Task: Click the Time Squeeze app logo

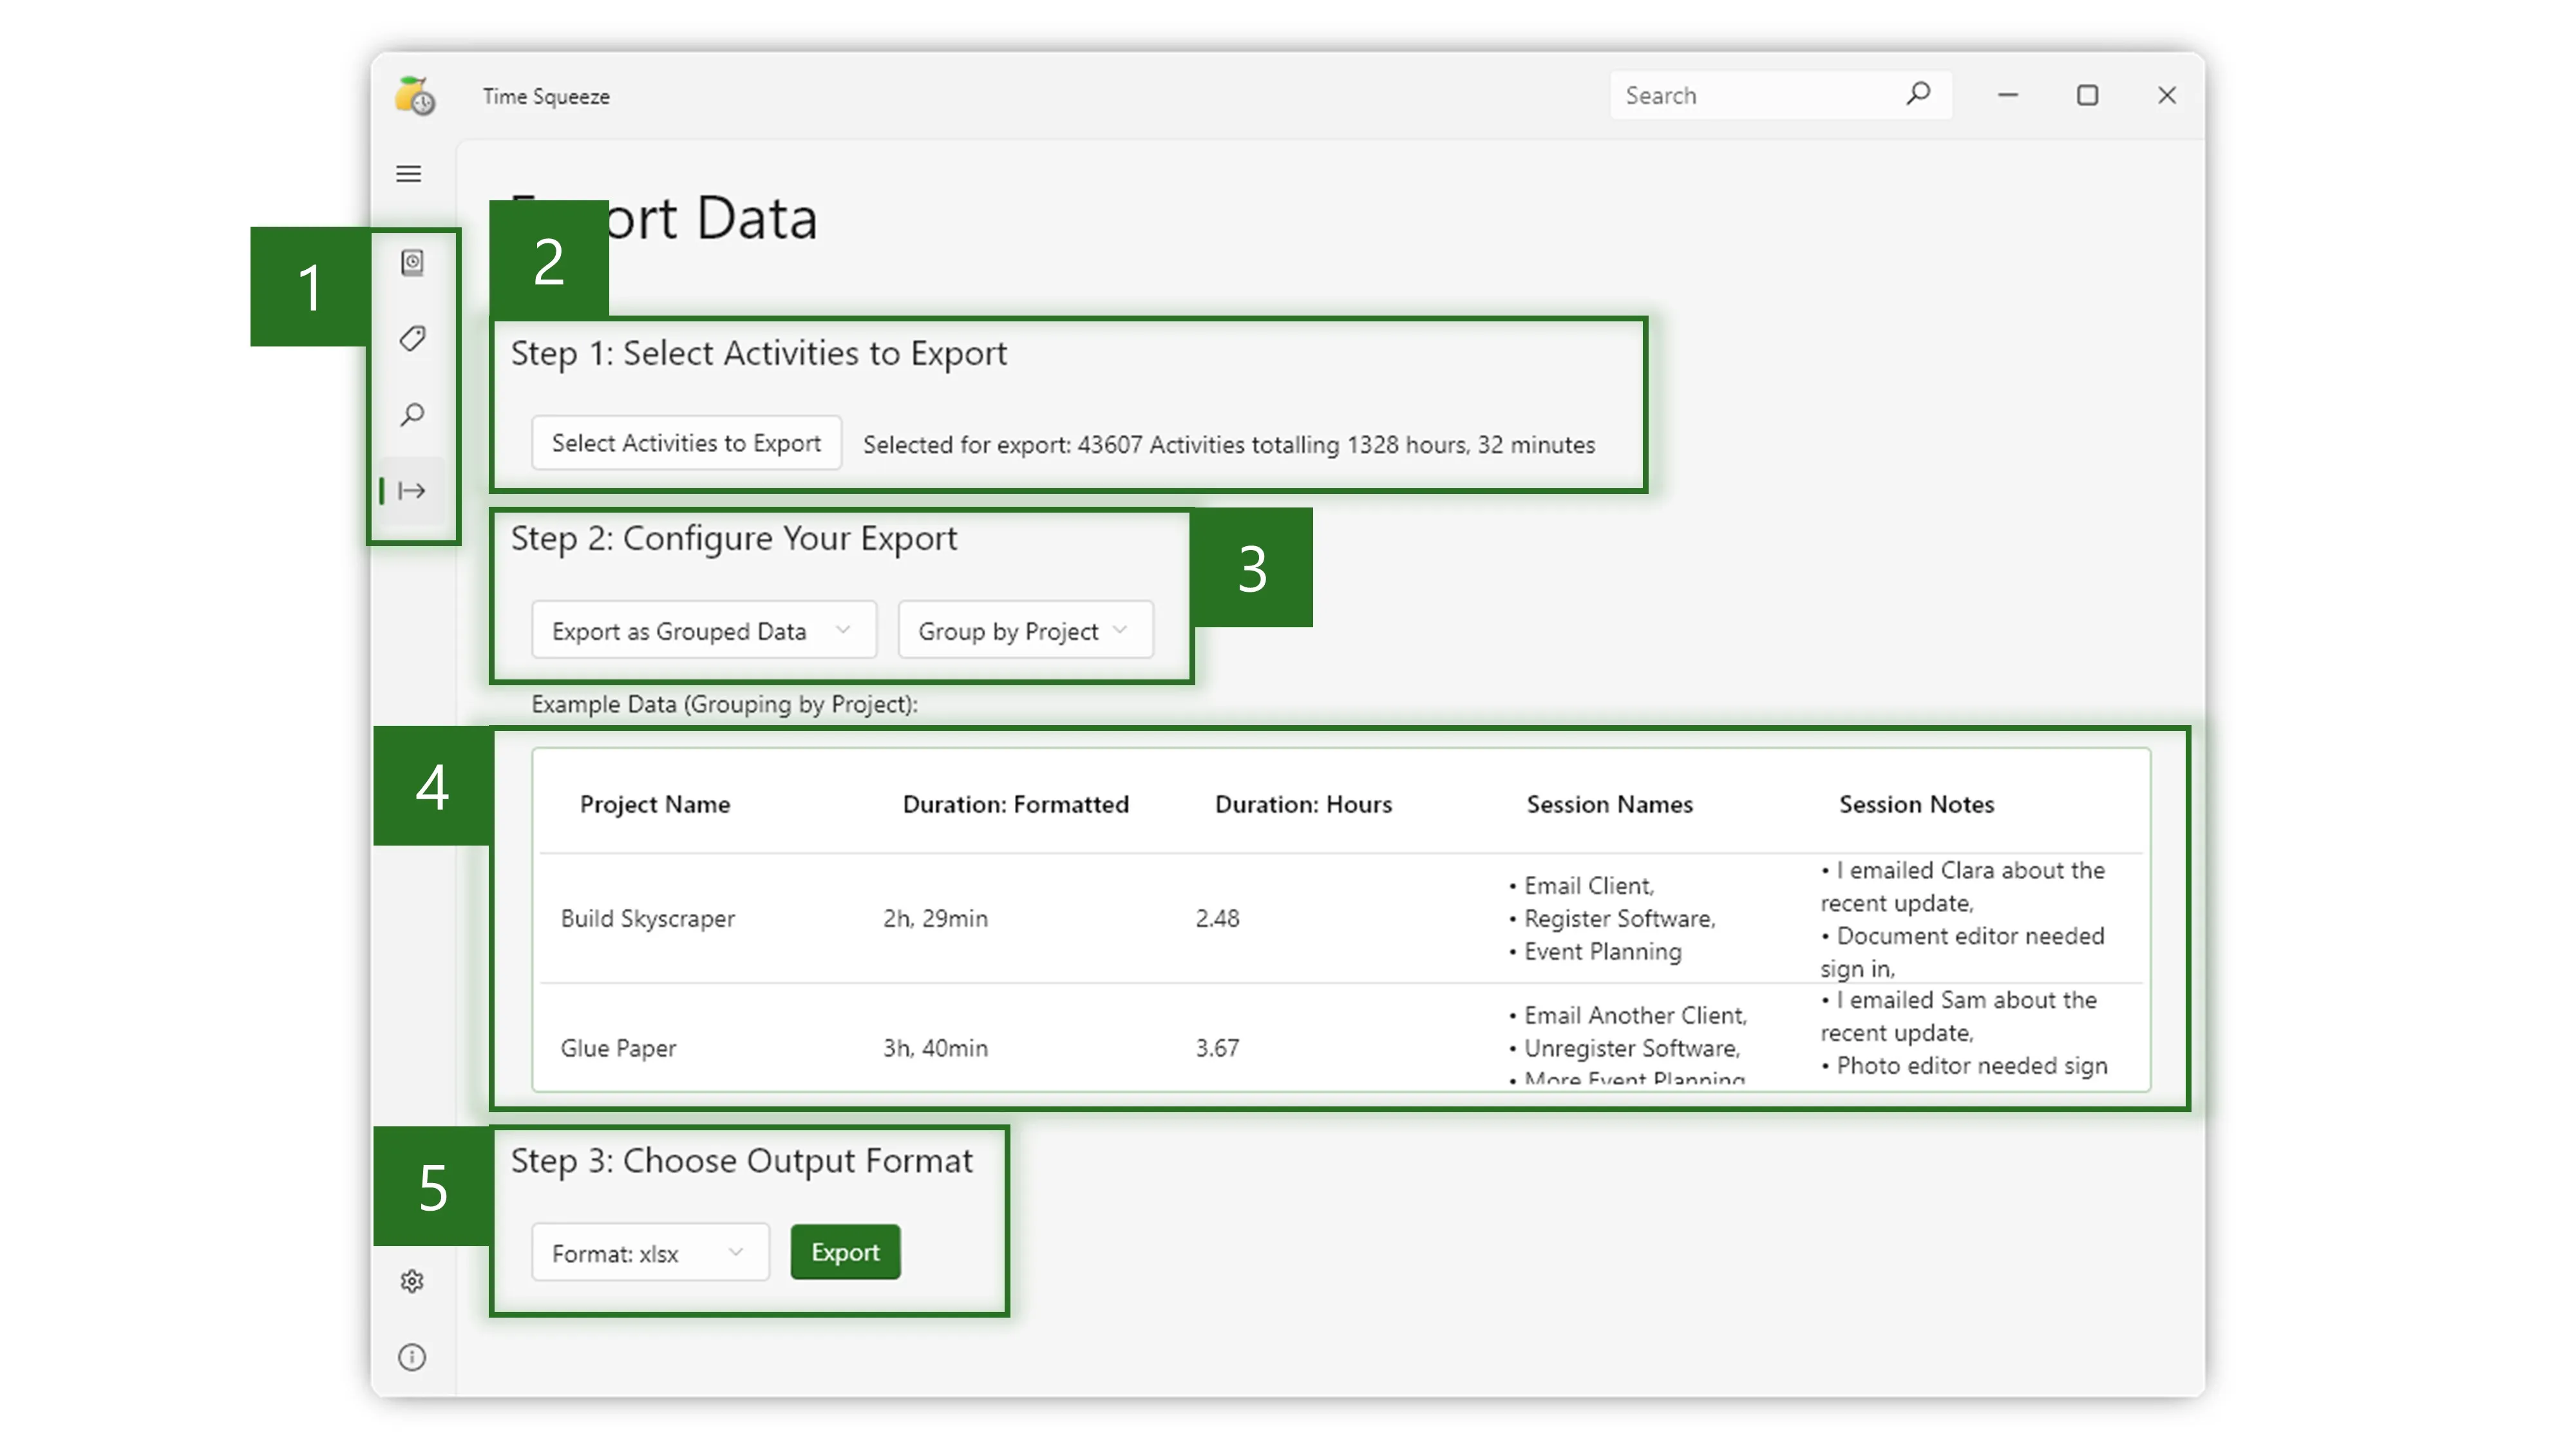Action: tap(415, 96)
